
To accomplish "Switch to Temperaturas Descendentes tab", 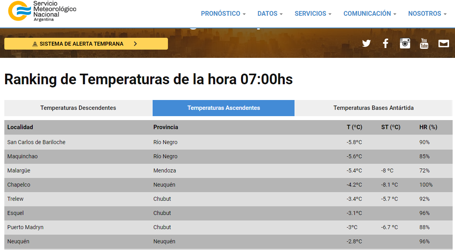I will pyautogui.click(x=78, y=108).
